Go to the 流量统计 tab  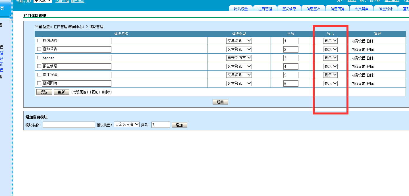click(386, 9)
